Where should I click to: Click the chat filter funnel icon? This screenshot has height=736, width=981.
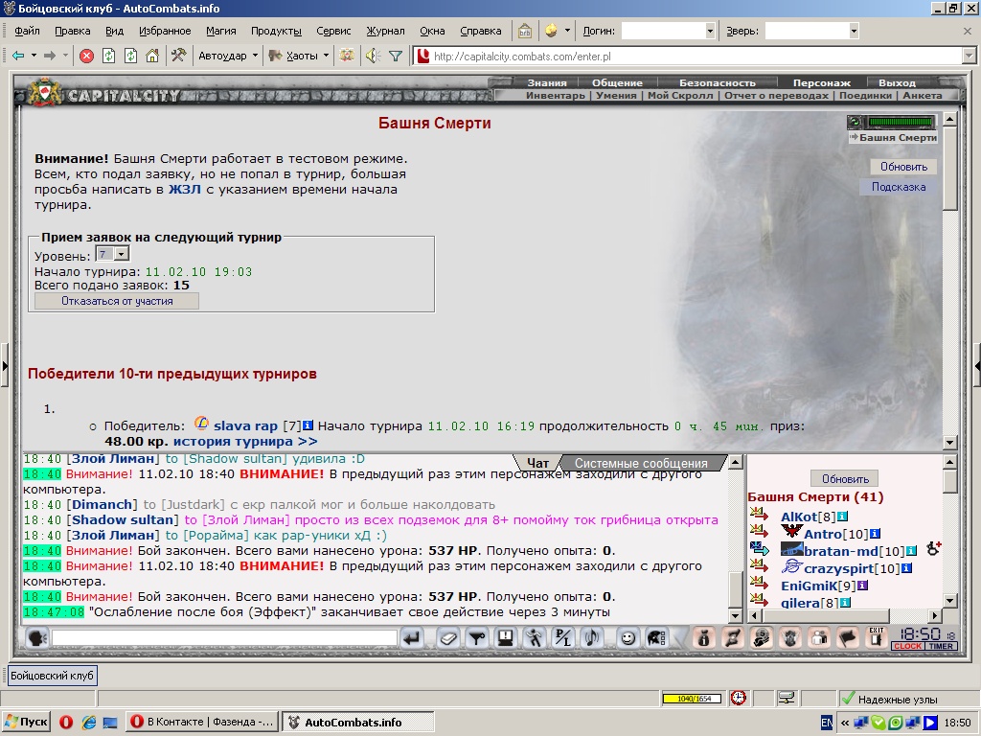(477, 638)
